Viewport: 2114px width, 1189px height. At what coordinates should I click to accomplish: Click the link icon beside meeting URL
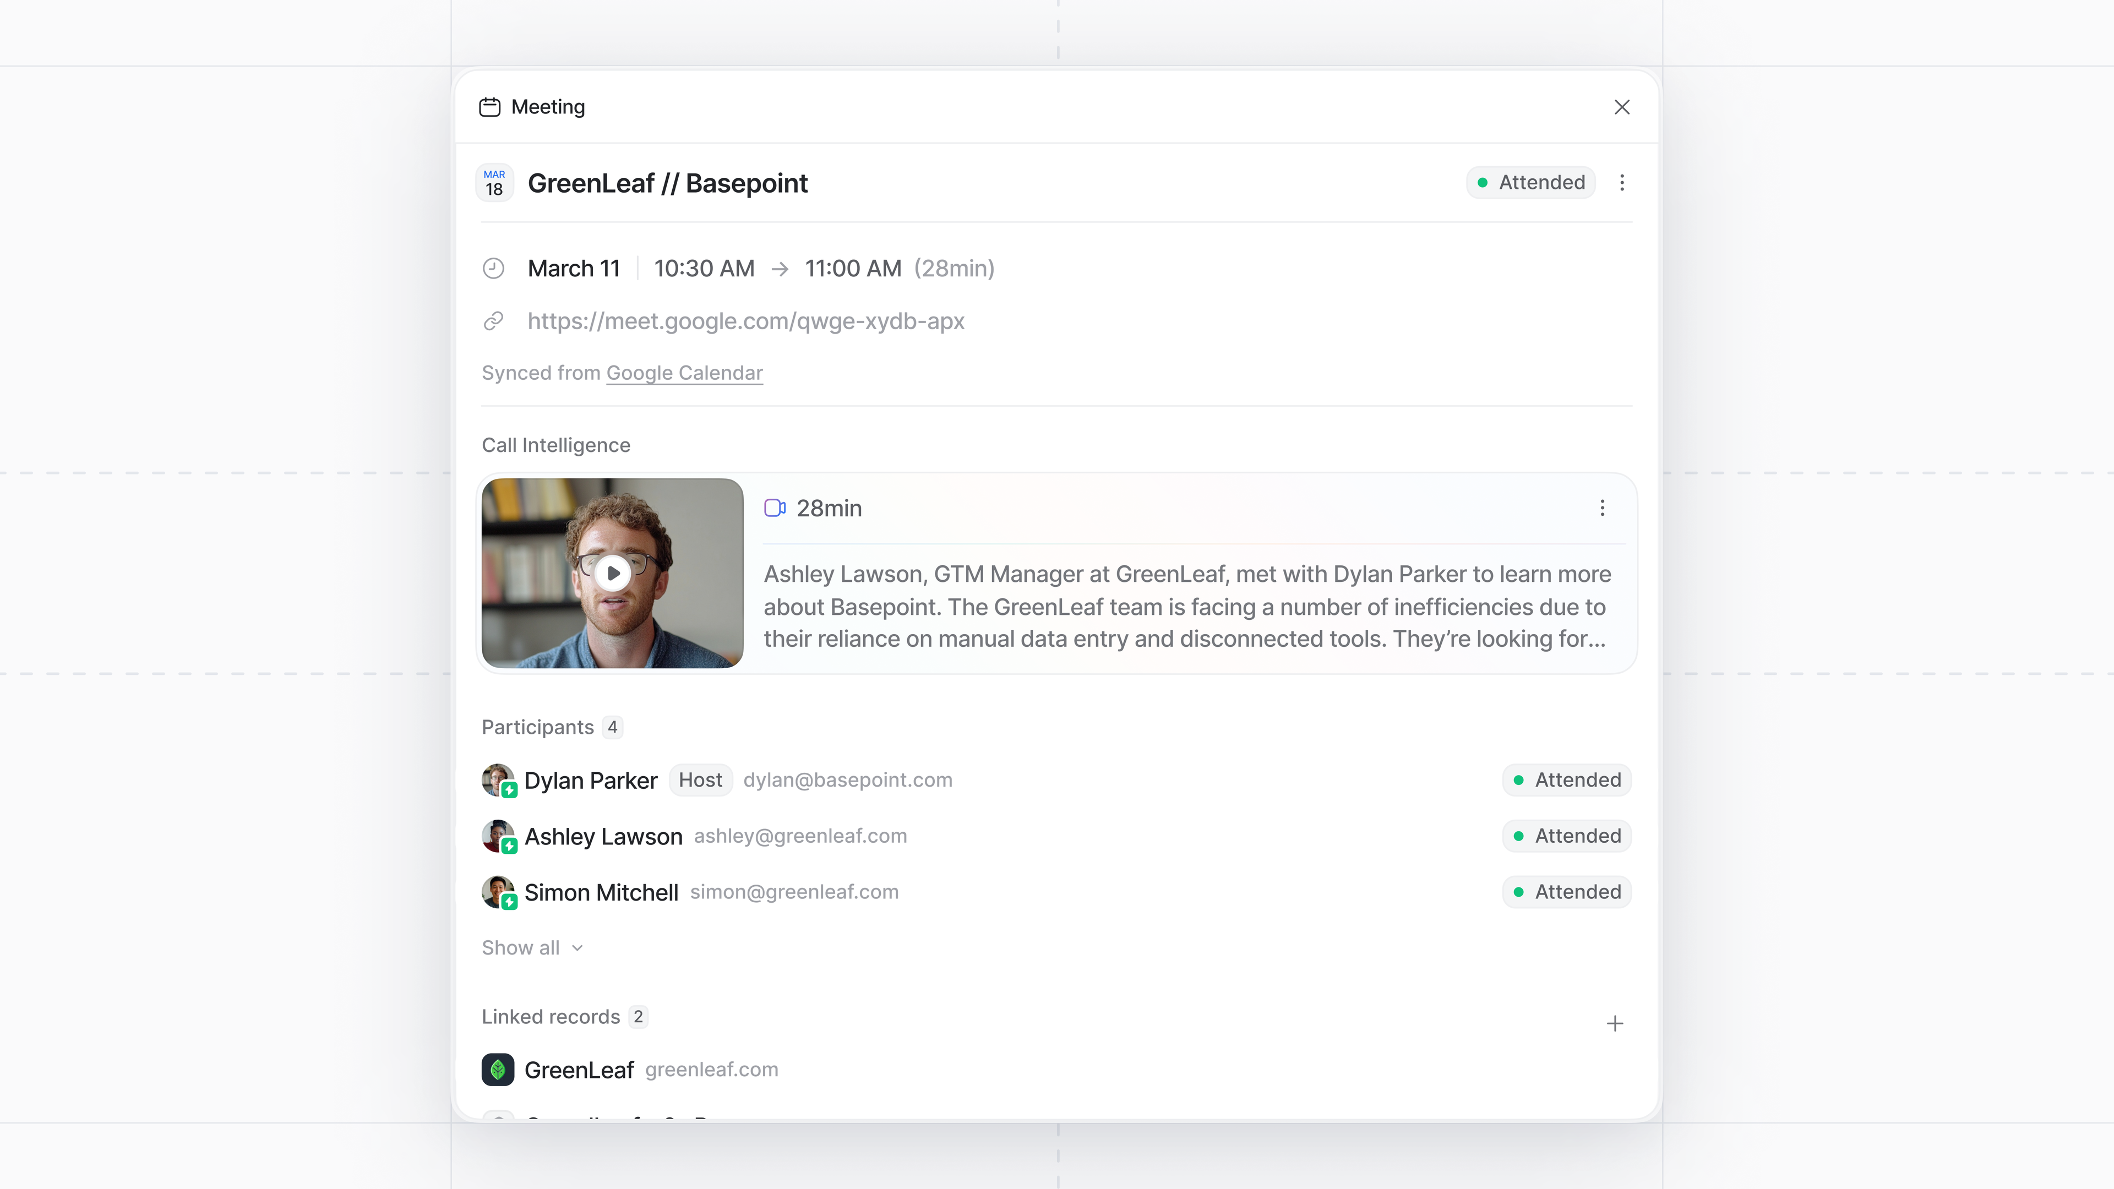point(493,321)
